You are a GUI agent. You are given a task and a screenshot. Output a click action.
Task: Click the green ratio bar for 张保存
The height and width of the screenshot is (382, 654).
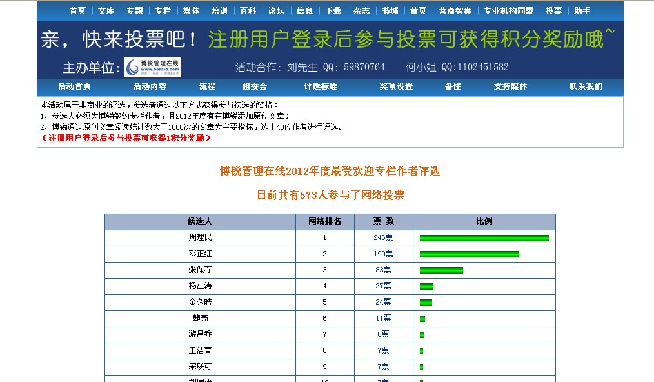click(441, 270)
